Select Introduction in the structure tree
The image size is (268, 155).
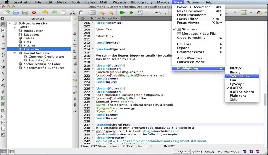click(33, 31)
